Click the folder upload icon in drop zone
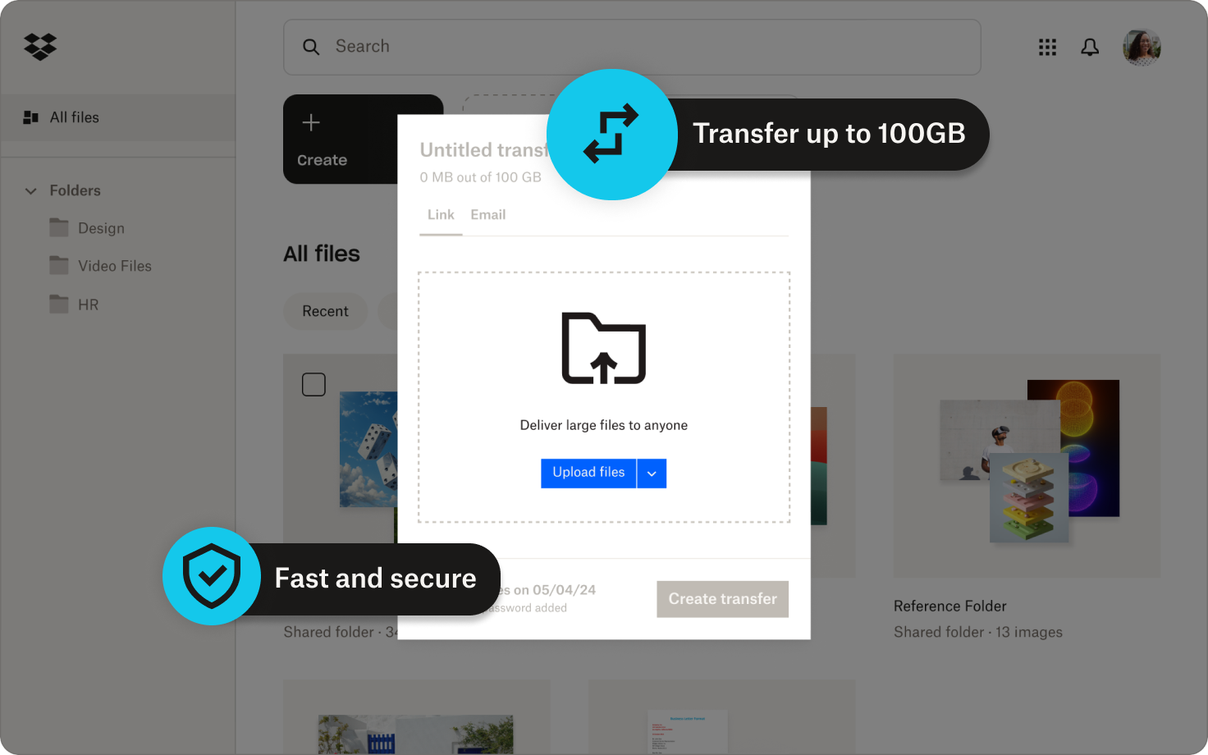Viewport: 1208px width, 755px height. (604, 348)
